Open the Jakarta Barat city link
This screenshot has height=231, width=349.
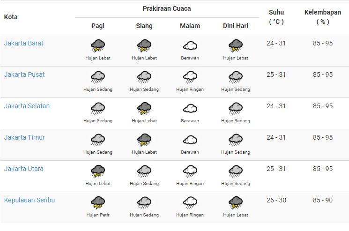(23, 43)
